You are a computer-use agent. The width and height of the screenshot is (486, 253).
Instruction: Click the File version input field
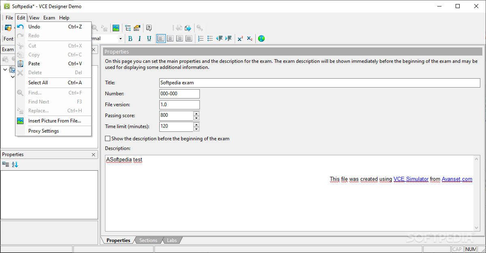180,105
